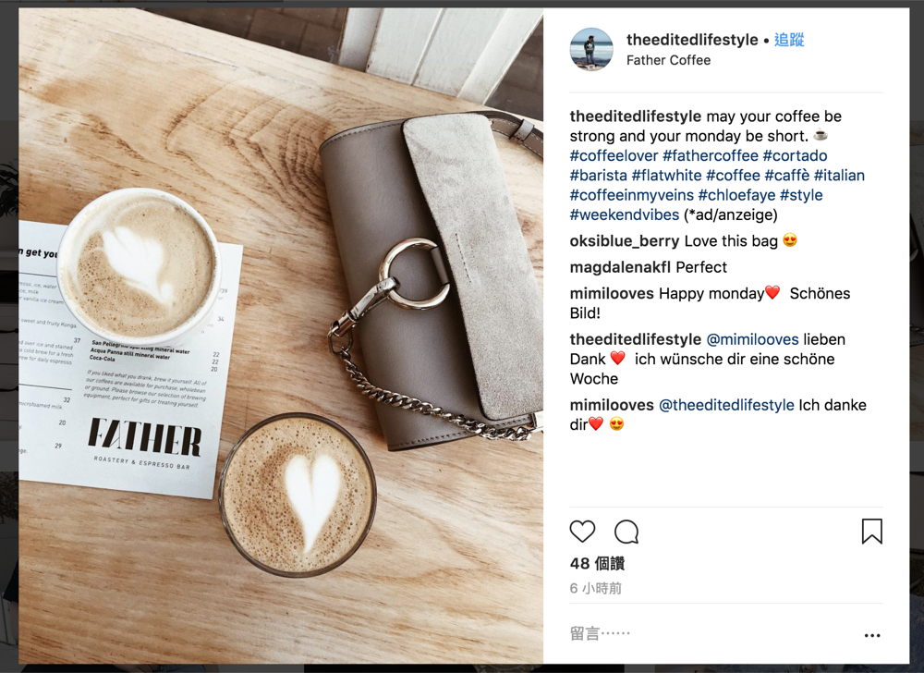
Task: View magdalenakfl commenter profile
Action: pyautogui.click(x=620, y=267)
